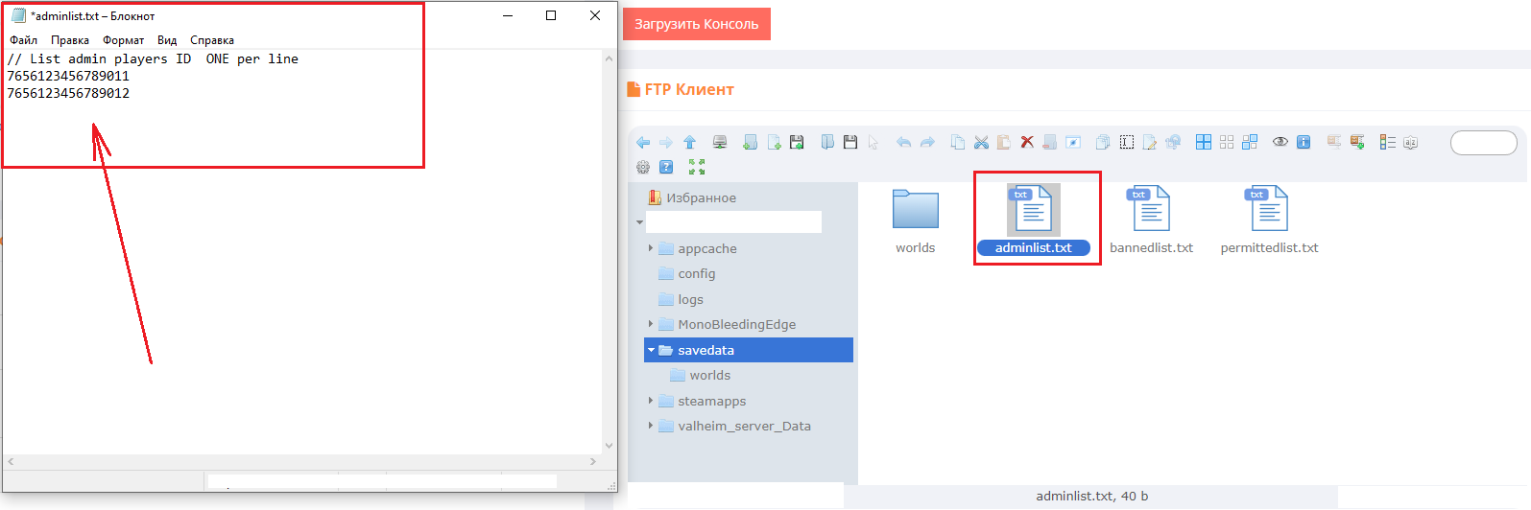Create archive with the archive-plus icon

point(1357,142)
